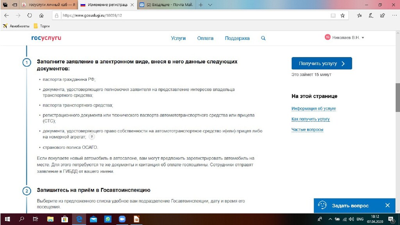Screen dimensions: 400x225
Task: Expand the Николаев В.Н. user menu
Action: 348,37
